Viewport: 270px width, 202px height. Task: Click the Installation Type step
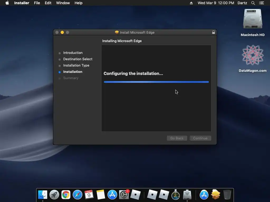(x=76, y=65)
